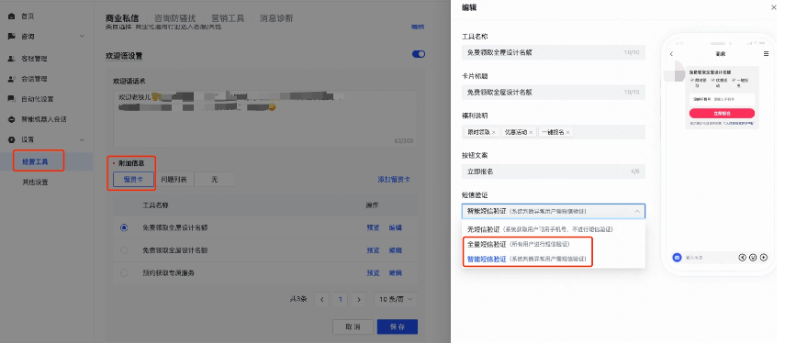The height and width of the screenshot is (343, 785).
Task: Click the 共3条 total count text
Action: pos(299,300)
